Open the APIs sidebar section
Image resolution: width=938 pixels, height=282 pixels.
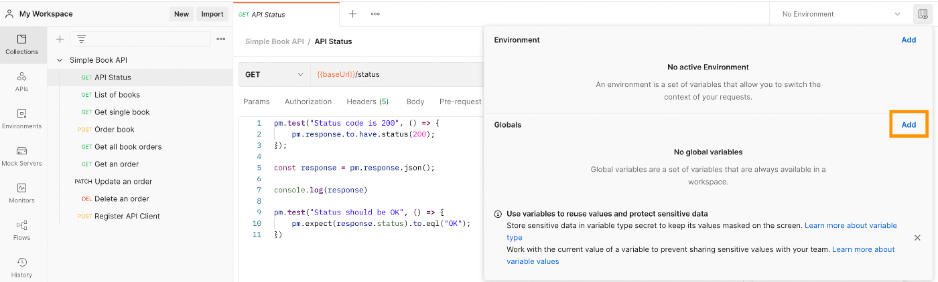pos(22,82)
